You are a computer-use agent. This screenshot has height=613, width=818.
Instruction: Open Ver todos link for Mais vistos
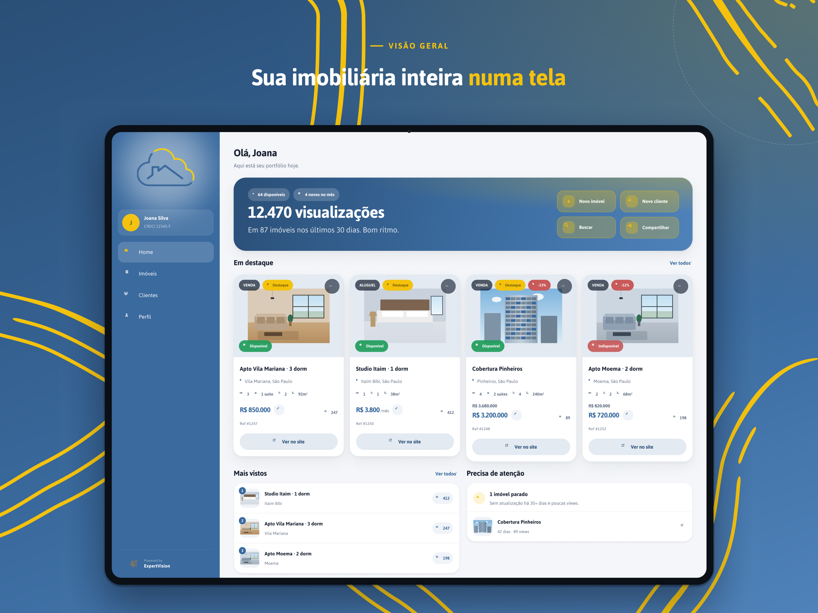446,474
